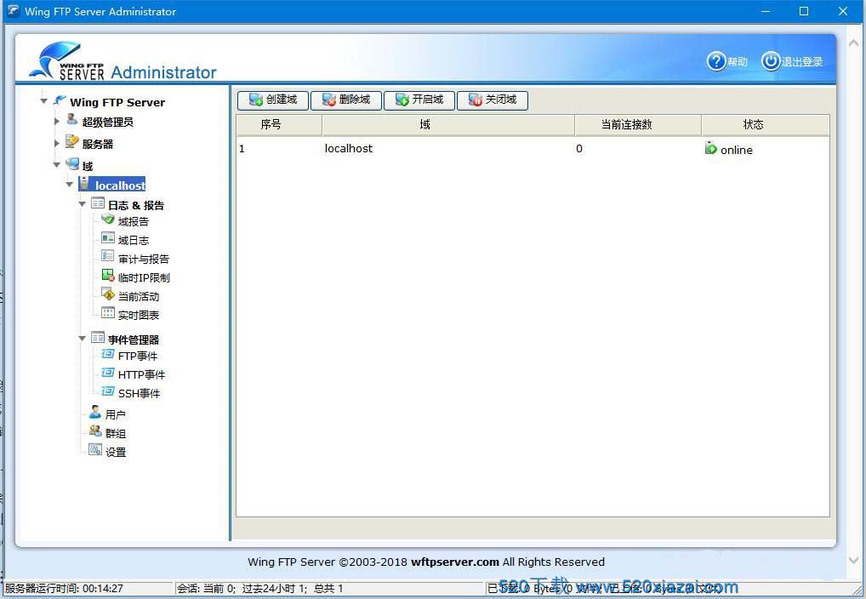This screenshot has width=866, height=599.
Task: Expand the 超级管理员 tree node
Action: tap(57, 122)
